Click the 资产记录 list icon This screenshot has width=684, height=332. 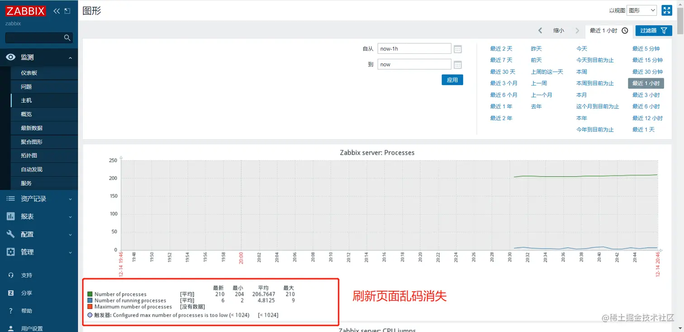(10, 199)
